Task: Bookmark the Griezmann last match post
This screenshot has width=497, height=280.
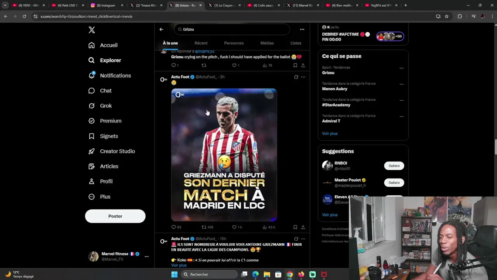Action: [x=295, y=227]
